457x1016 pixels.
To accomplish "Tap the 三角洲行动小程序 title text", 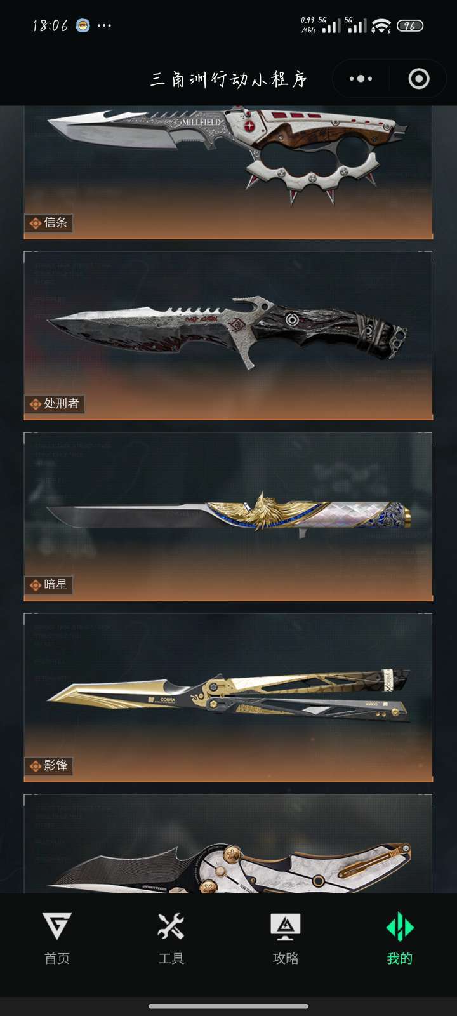I will tap(229, 79).
